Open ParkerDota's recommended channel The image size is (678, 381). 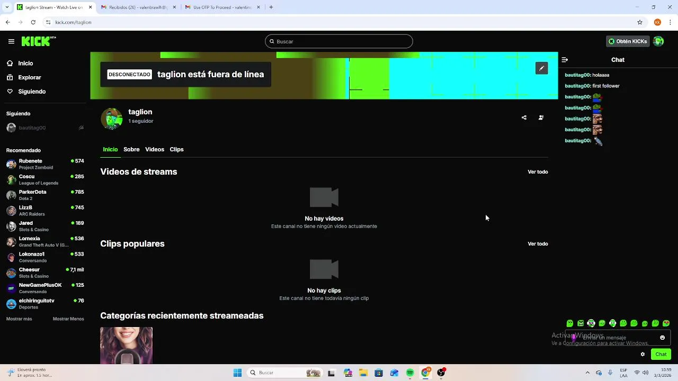pos(45,195)
